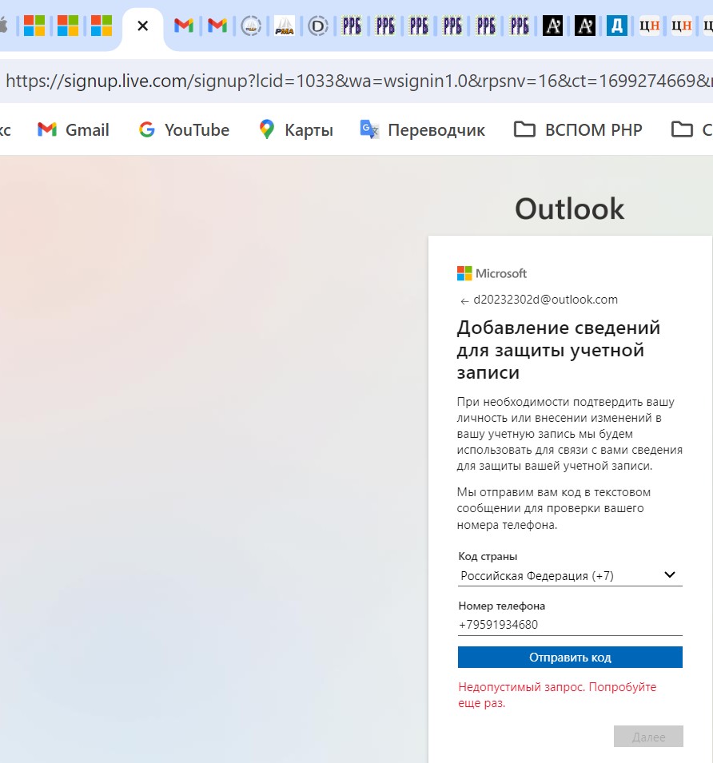Viewport: 713px width, 763px height.
Task: Open the Переводчик bookmark
Action: 423,130
